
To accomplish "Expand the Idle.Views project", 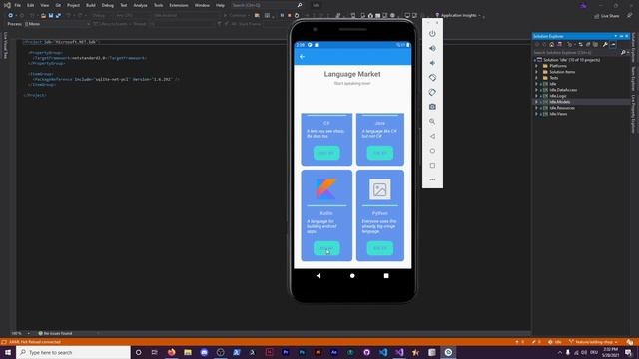I will click(x=537, y=114).
